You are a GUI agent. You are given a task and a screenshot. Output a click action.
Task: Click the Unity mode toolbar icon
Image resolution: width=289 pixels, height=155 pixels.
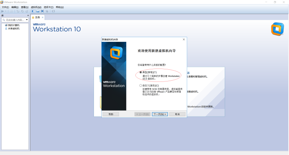47,11
